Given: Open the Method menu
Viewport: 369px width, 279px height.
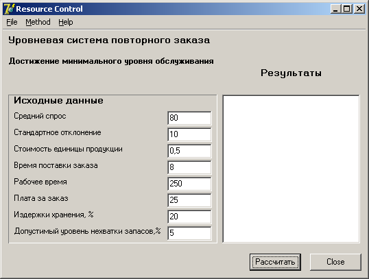Looking at the screenshot, I should 38,22.
